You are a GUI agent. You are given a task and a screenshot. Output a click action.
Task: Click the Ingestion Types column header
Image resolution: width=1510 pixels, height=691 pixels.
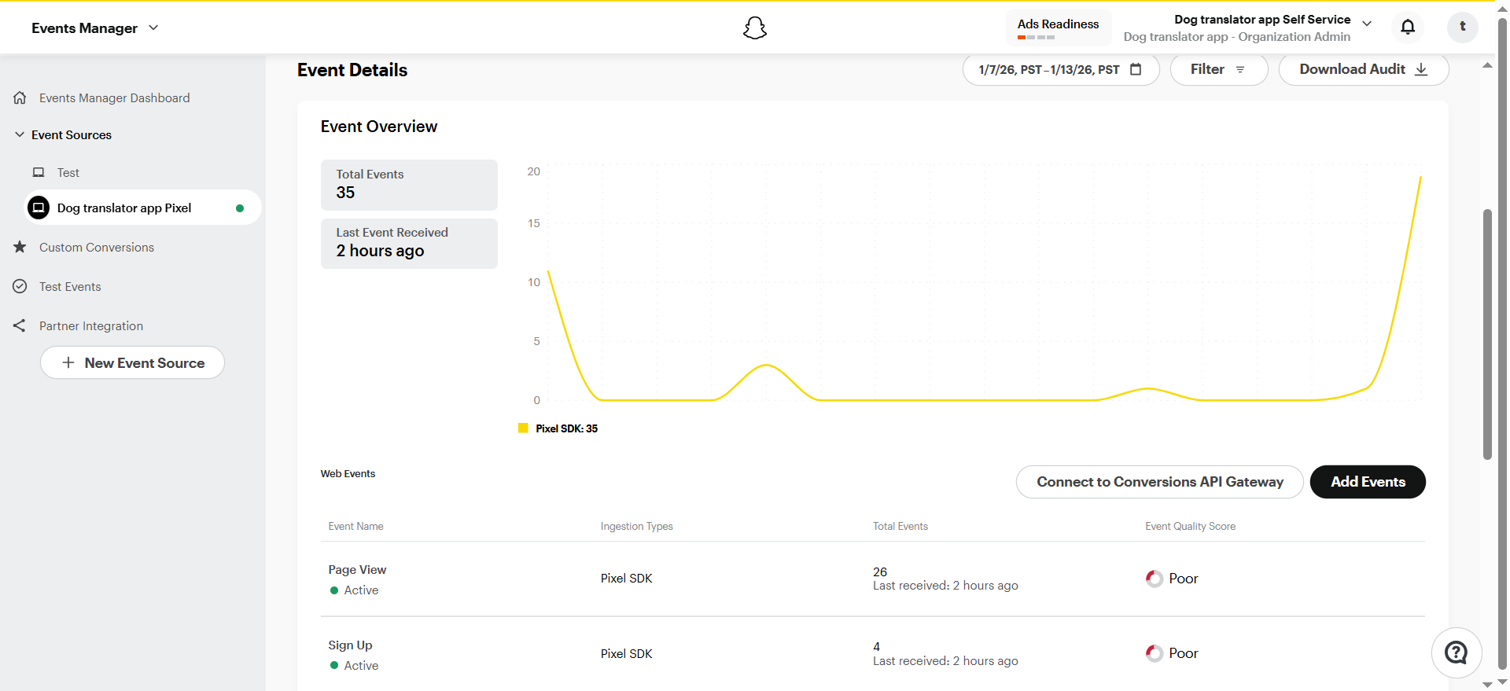click(637, 526)
